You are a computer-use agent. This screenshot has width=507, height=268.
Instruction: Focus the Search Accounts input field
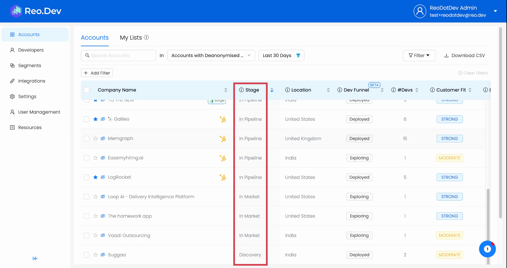tap(121, 56)
